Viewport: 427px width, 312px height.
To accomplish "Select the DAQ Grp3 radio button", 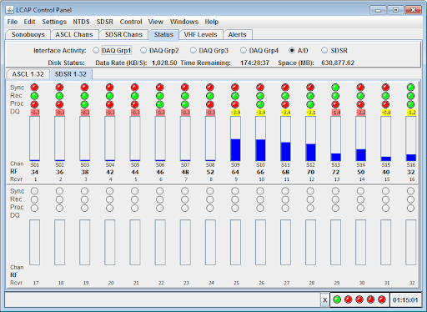I will 193,50.
